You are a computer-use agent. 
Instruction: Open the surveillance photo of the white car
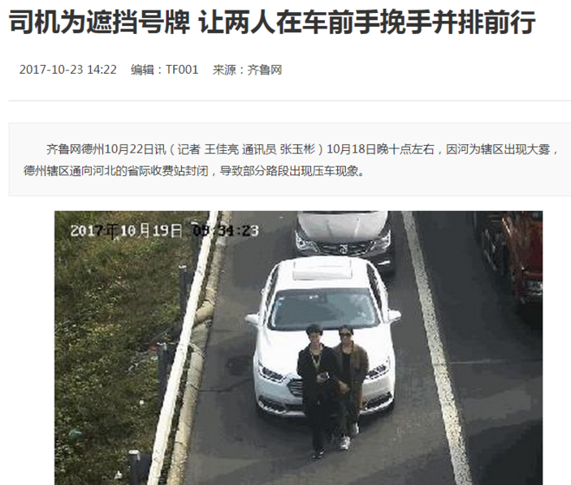[299, 348]
